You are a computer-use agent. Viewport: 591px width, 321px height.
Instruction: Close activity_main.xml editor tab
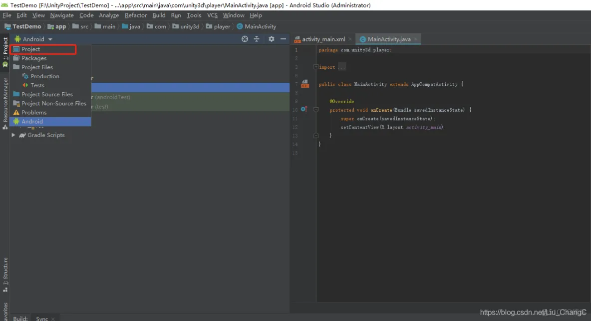[x=350, y=39]
